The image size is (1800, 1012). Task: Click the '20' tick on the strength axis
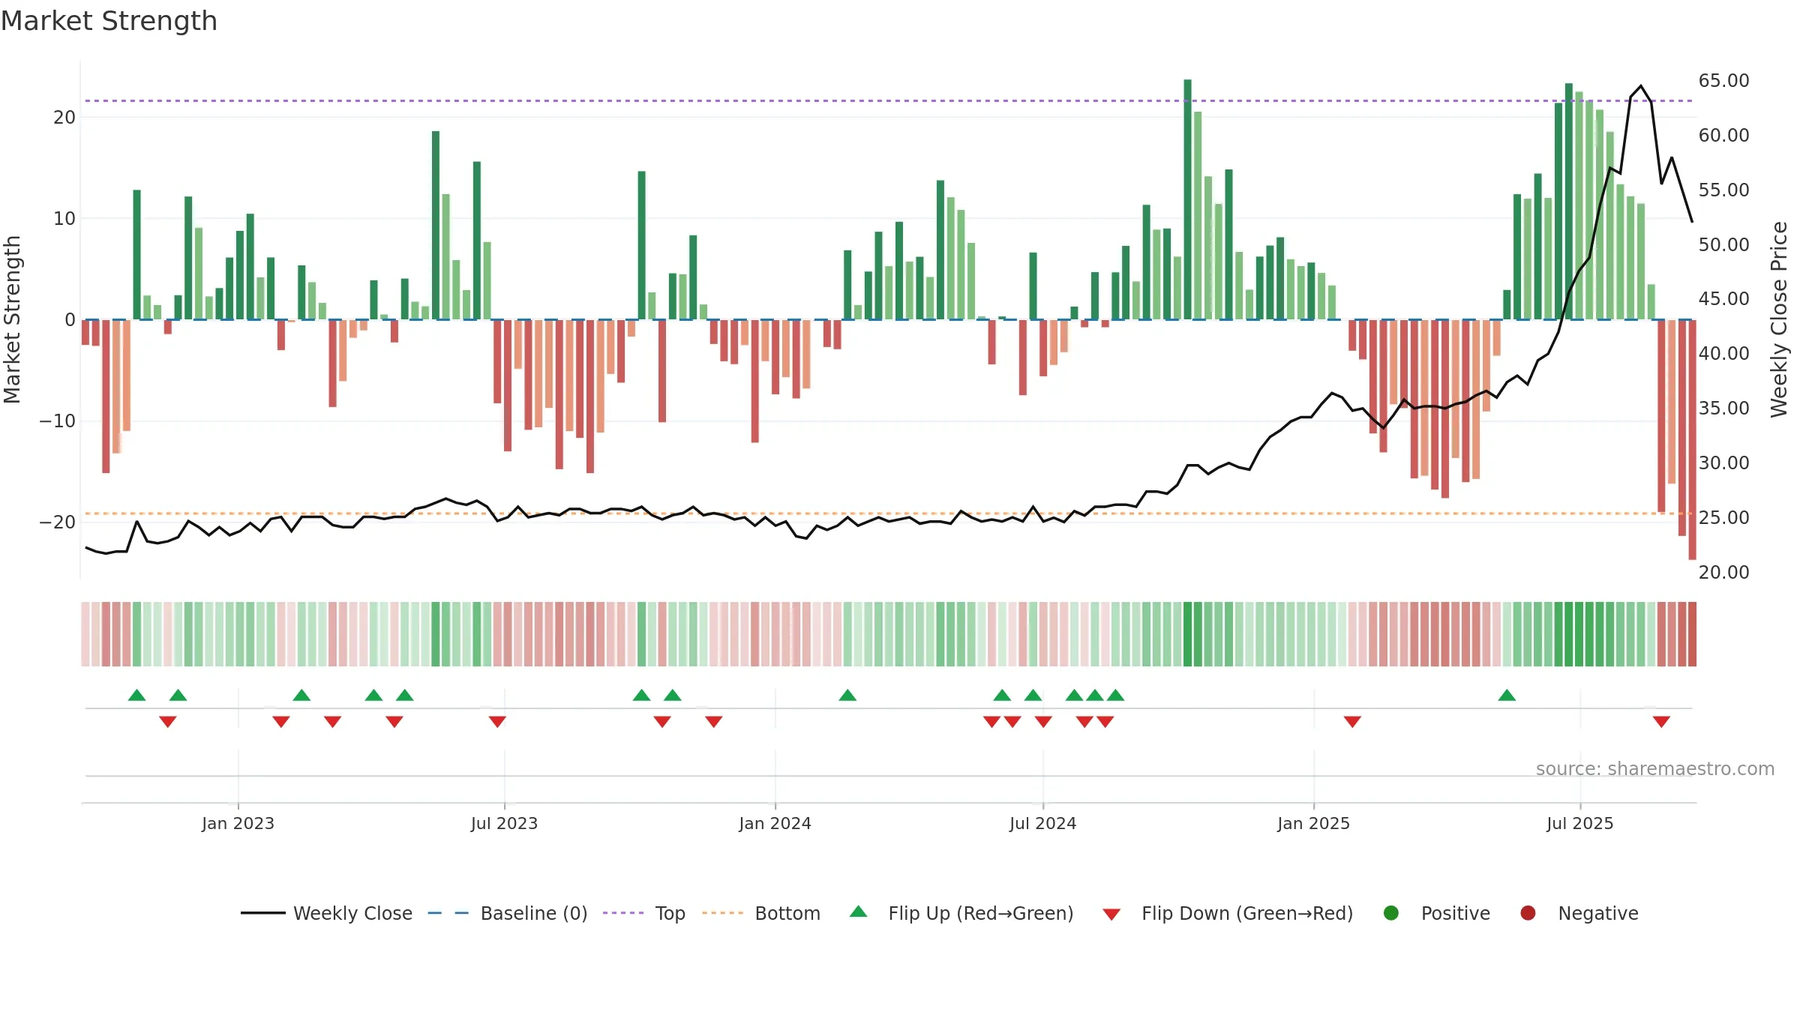(64, 118)
